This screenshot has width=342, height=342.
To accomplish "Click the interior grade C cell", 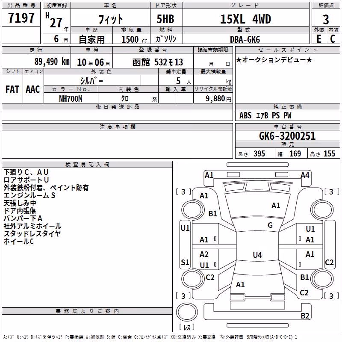I will click(x=333, y=39).
